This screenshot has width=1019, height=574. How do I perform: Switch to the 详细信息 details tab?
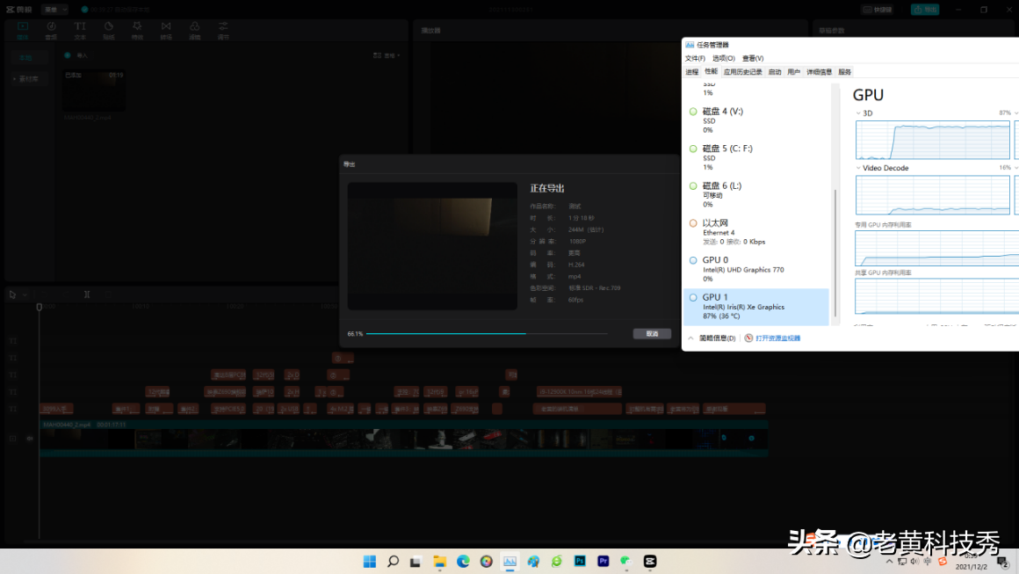pyautogui.click(x=819, y=72)
